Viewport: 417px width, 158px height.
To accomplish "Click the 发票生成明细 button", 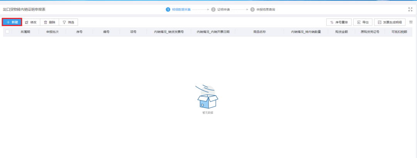I will [x=390, y=22].
